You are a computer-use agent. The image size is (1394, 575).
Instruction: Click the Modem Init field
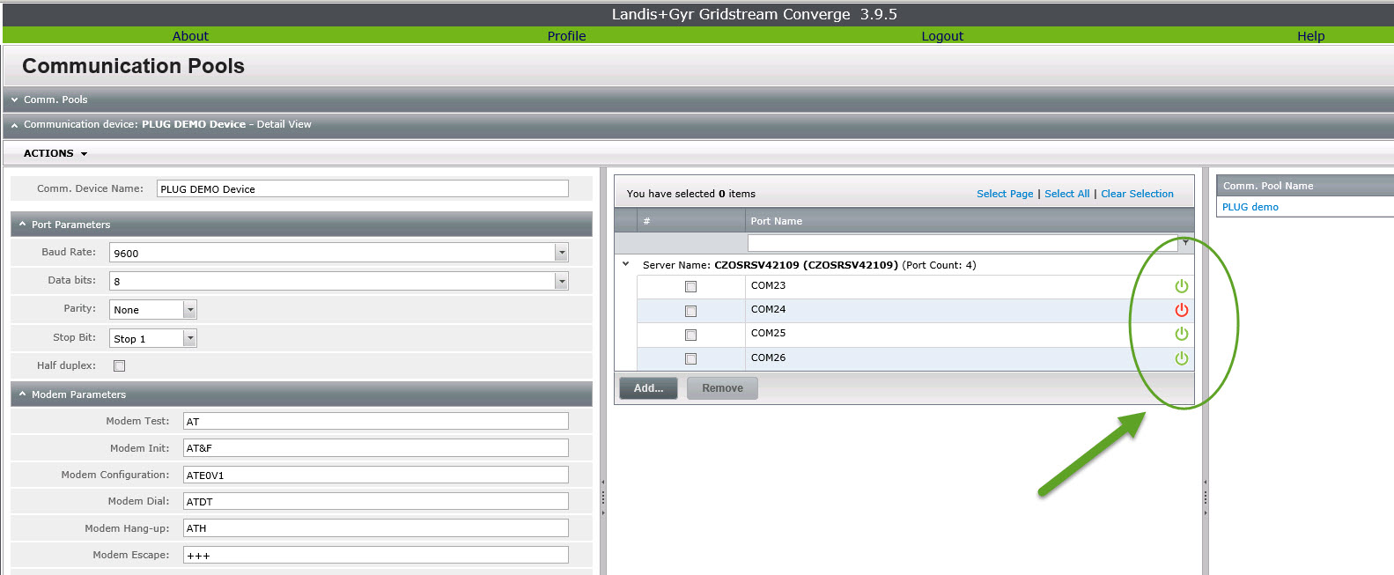pos(376,448)
